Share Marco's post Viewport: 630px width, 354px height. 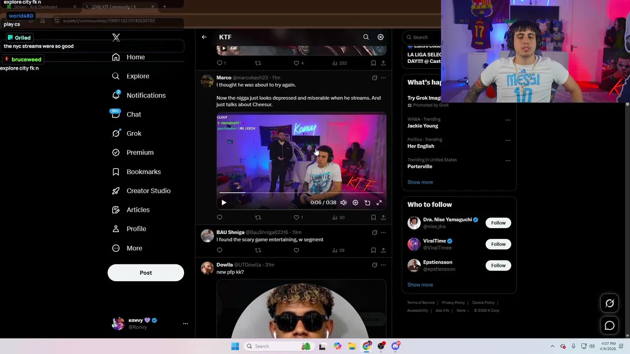383,217
